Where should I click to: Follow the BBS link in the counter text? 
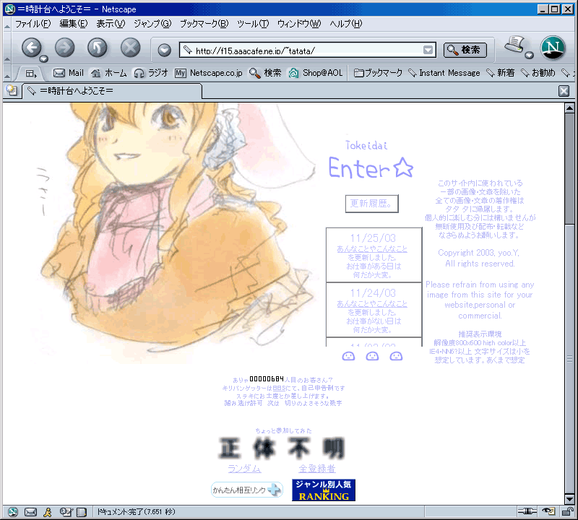279,388
